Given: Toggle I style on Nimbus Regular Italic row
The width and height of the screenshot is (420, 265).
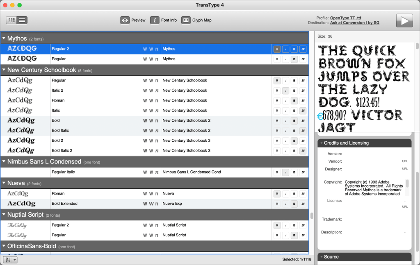Looking at the screenshot, I should (x=285, y=172).
